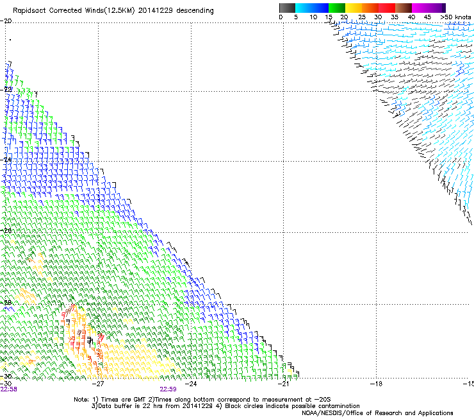
Task: Click the '-27' longitude axis label
Action: 98,384
